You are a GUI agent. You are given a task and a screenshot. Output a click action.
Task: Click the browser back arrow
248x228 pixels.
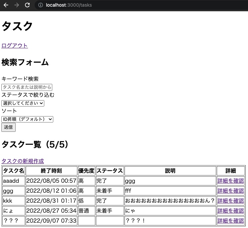(6, 5)
